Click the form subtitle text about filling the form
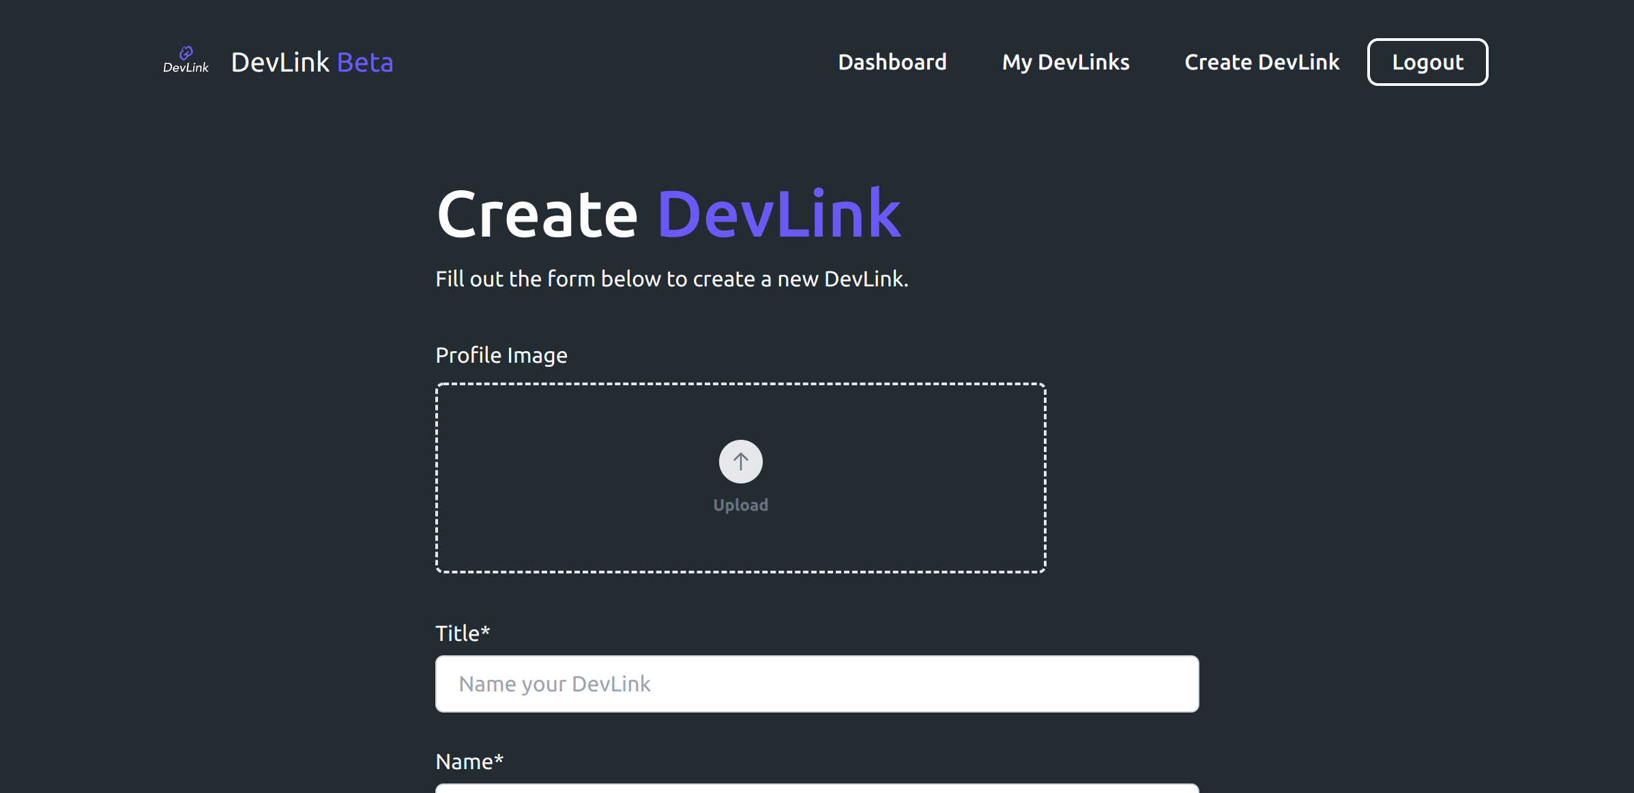The height and width of the screenshot is (793, 1634). 672,278
